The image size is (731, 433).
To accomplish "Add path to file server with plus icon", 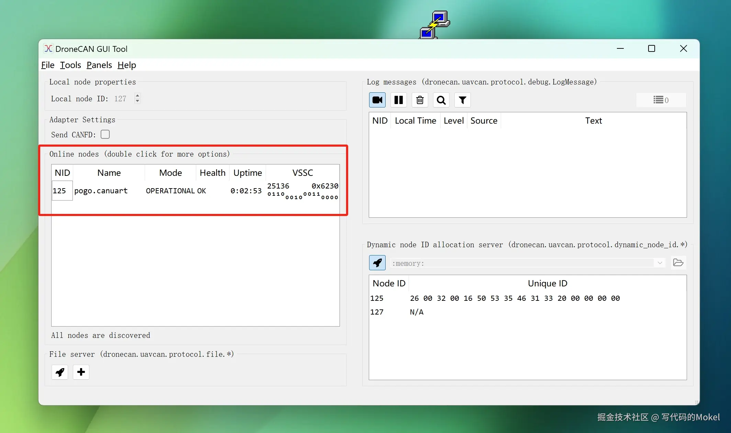I will [x=81, y=372].
